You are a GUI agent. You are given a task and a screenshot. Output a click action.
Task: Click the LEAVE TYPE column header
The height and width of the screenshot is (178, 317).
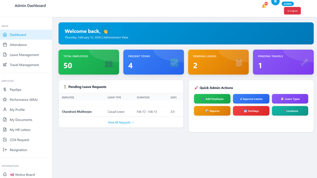pos(114,97)
